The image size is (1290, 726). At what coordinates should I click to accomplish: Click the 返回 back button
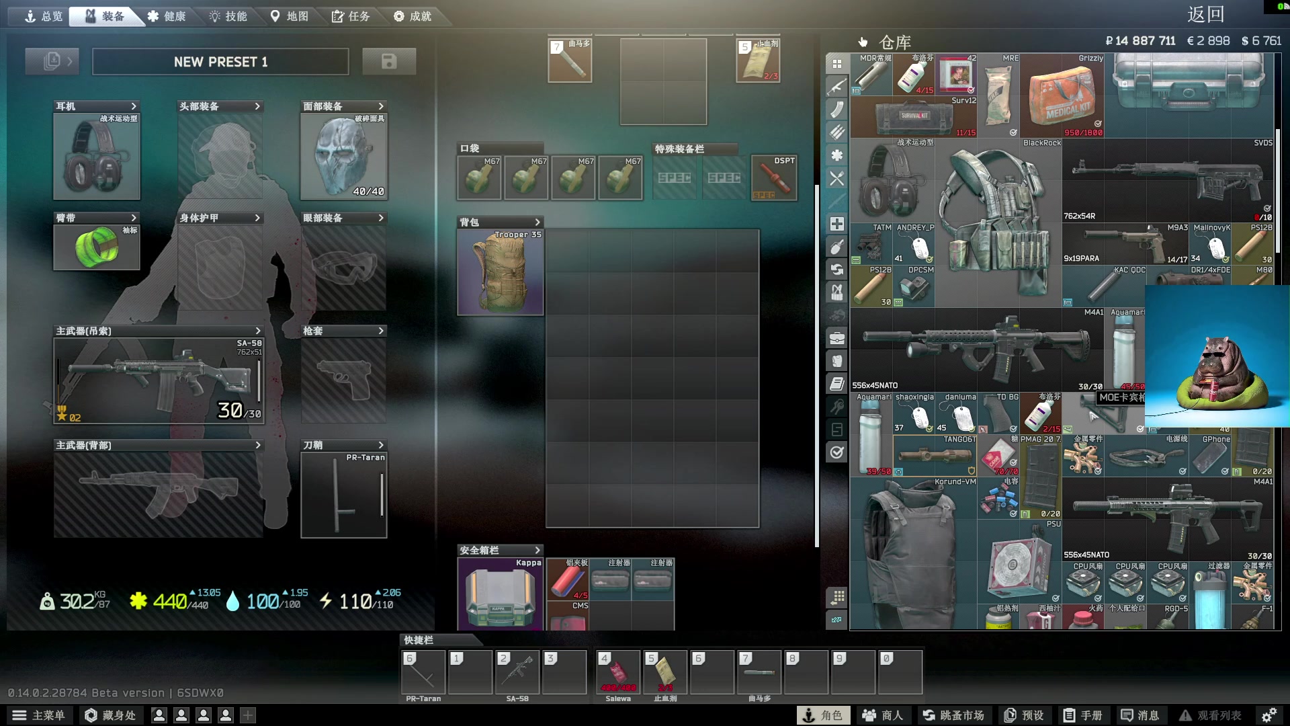tap(1205, 14)
